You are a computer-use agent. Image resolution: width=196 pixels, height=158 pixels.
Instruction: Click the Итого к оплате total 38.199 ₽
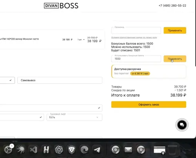[178, 95]
